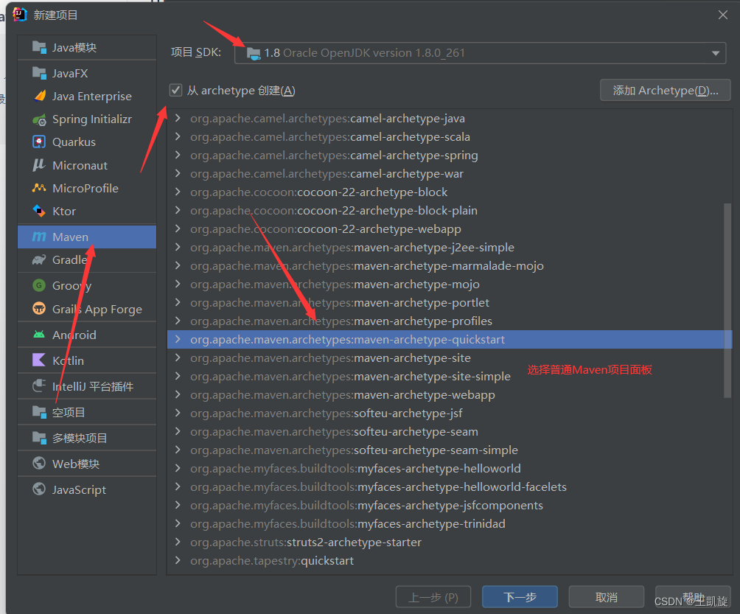Select Kotlin project type
This screenshot has height=614, width=740.
(87, 360)
